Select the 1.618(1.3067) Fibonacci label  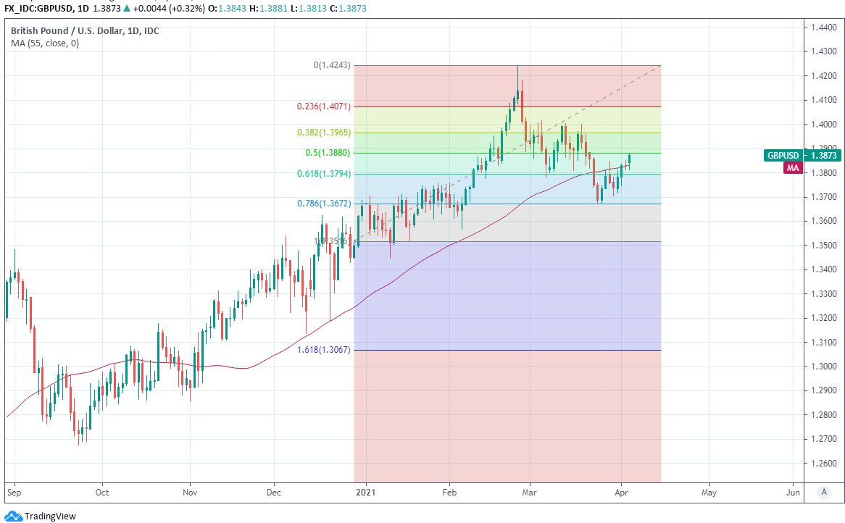(324, 350)
